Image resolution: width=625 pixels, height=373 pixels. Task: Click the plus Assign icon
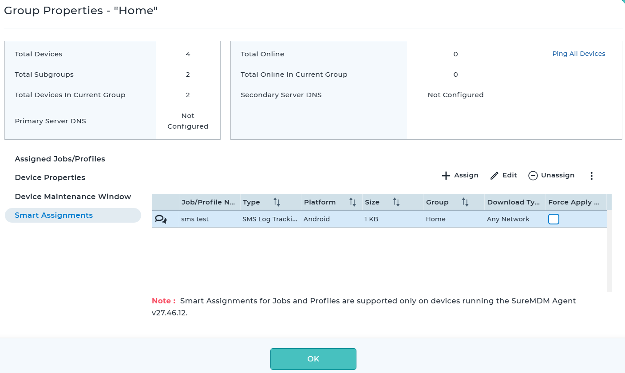[446, 176]
